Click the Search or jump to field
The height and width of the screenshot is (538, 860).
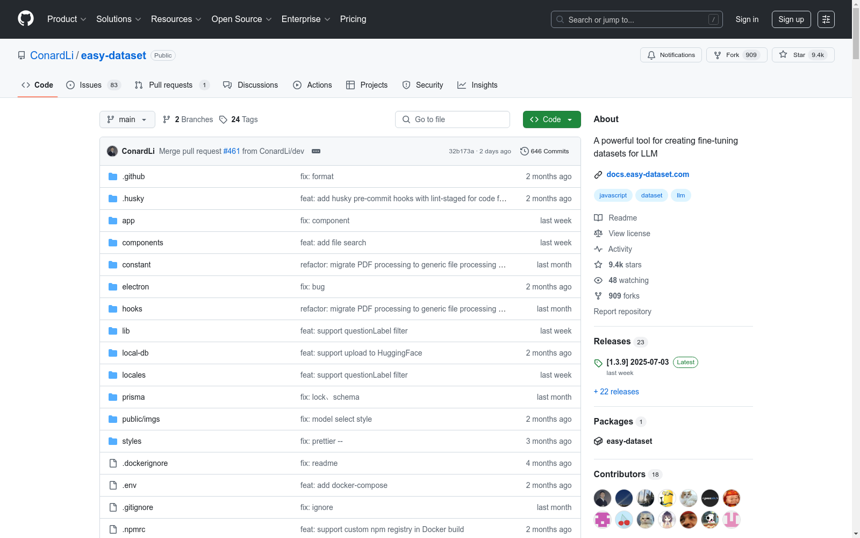637,19
